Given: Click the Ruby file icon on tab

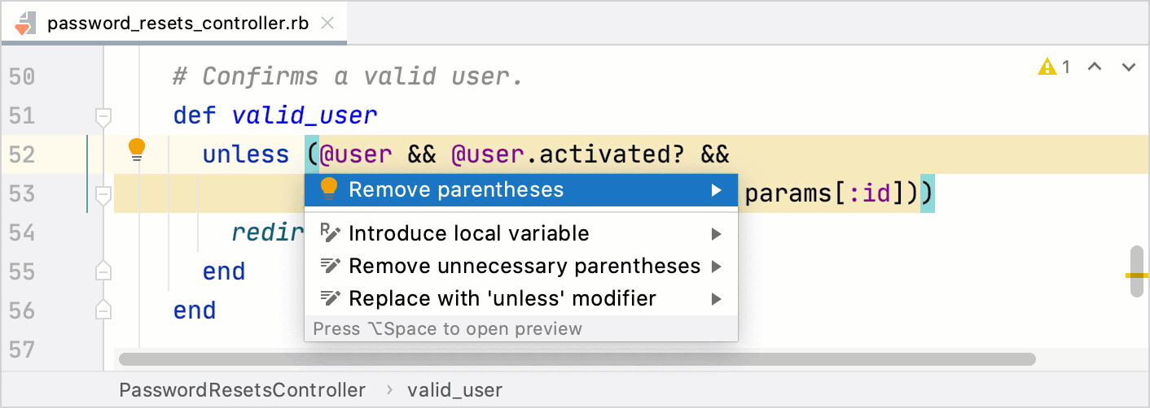Looking at the screenshot, I should pyautogui.click(x=24, y=23).
